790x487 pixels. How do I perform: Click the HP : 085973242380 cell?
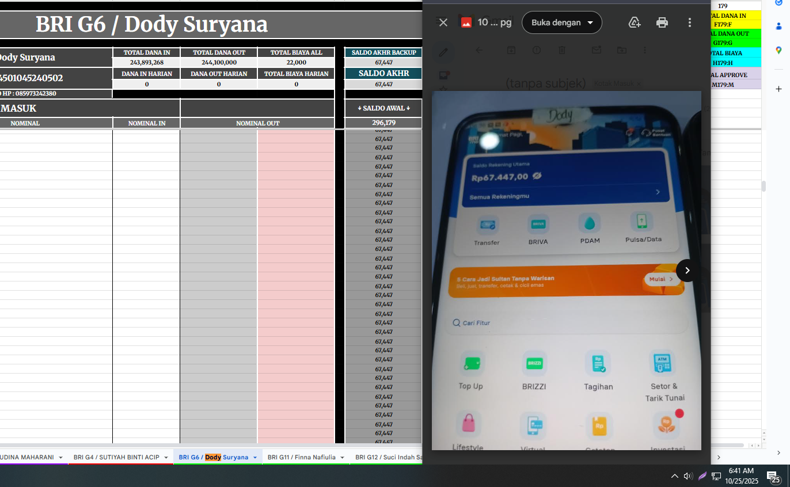point(56,93)
